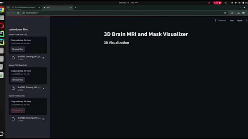Click the T1CE uploaded file document icon
Viewport: 248px width, 139px height.
click(x=13, y=88)
